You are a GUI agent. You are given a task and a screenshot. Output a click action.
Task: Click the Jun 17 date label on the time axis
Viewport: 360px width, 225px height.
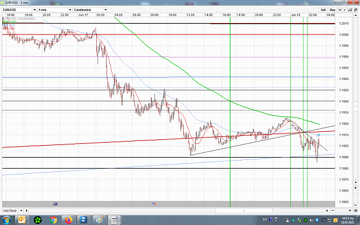(x=83, y=15)
